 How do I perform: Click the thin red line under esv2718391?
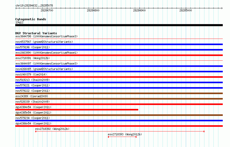pos(119,60)
